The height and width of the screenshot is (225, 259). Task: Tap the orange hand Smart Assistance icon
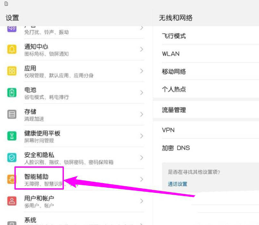(12, 180)
